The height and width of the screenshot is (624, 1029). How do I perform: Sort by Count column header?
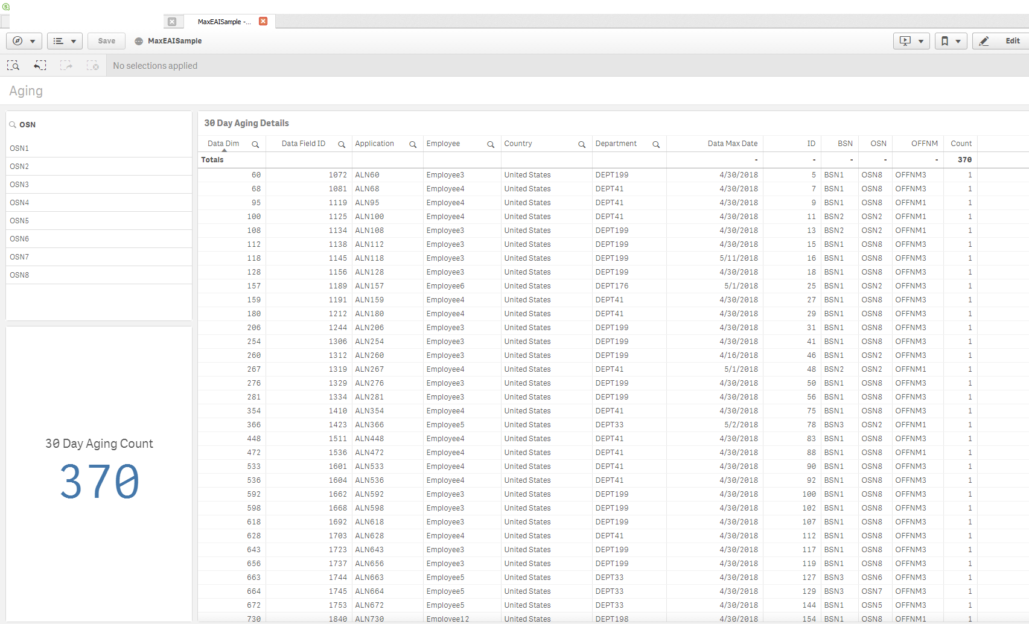[961, 144]
